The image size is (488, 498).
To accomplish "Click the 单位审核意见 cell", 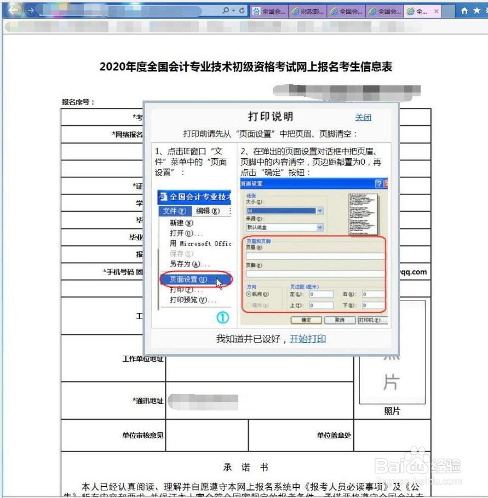I will (113, 435).
